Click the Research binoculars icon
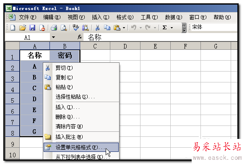 [x=85, y=28]
